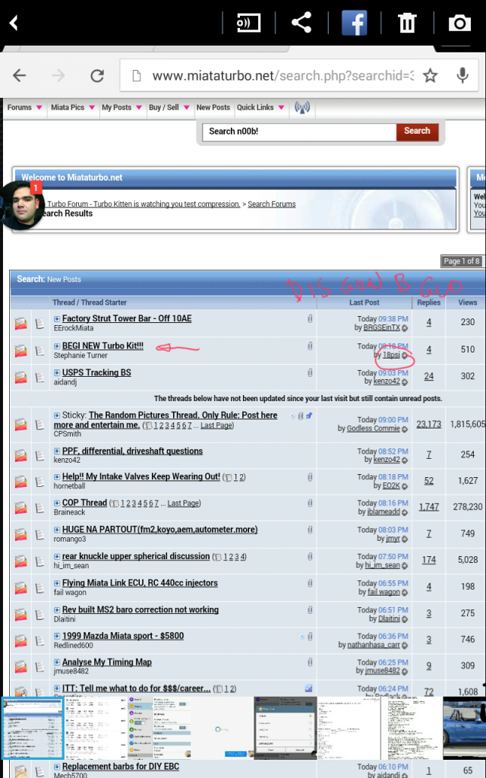Image resolution: width=486 pixels, height=778 pixels.
Task: Click the Factory Strut Tower Bar folder icon
Action: [21, 324]
